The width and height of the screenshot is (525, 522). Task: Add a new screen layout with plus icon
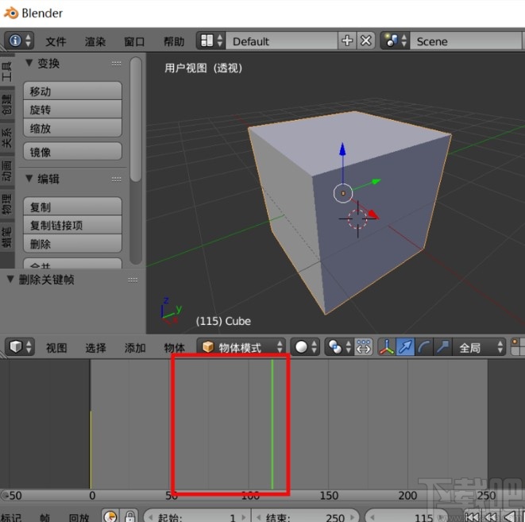[347, 41]
